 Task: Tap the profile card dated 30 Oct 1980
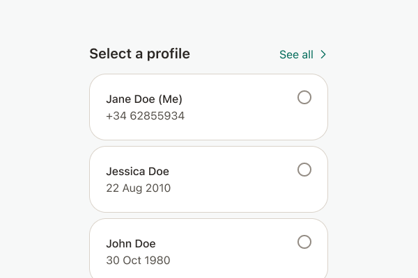click(208, 249)
